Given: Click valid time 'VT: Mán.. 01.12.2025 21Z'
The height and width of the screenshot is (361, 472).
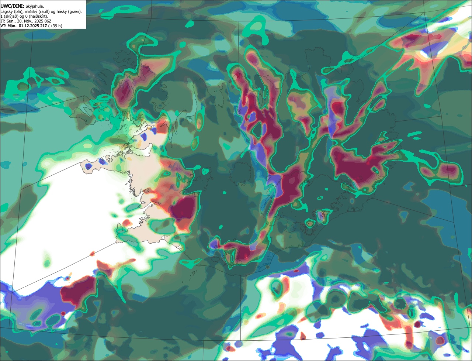Looking at the screenshot, I should click(x=24, y=26).
